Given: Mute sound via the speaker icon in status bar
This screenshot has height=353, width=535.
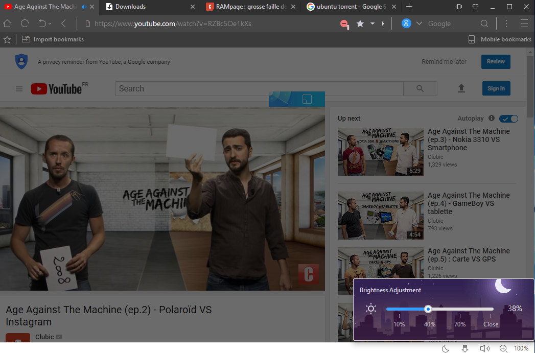Looking at the screenshot, I should point(484,348).
